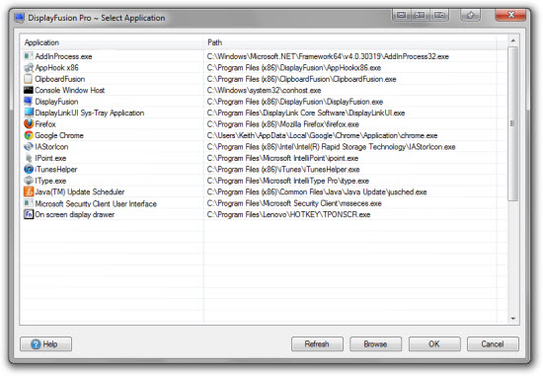This screenshot has height=376, width=543.
Task: Click the vertical scrollbar thumb
Action: [x=512, y=123]
